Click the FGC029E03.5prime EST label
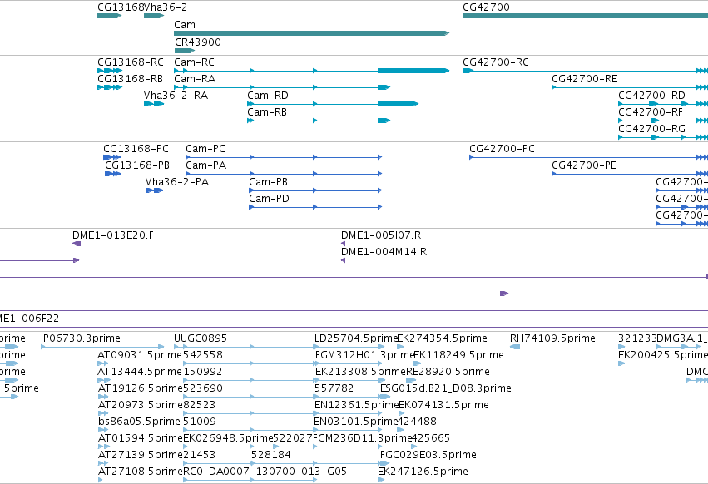Viewport: 708px width, 484px height. (428, 455)
